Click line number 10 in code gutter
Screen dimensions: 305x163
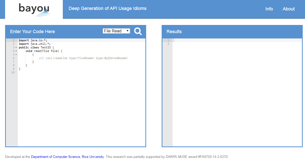(13, 72)
